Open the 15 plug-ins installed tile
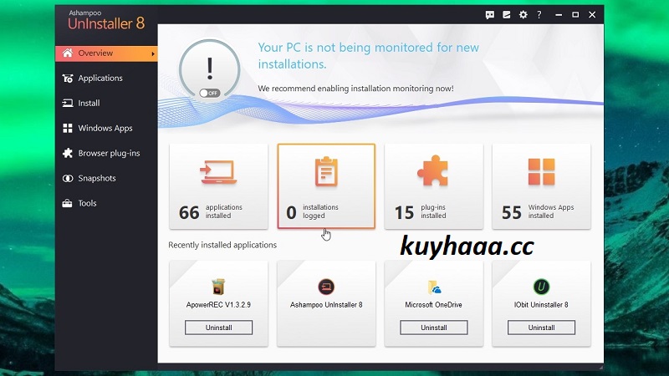Screen dimensions: 669x376 (x=434, y=186)
